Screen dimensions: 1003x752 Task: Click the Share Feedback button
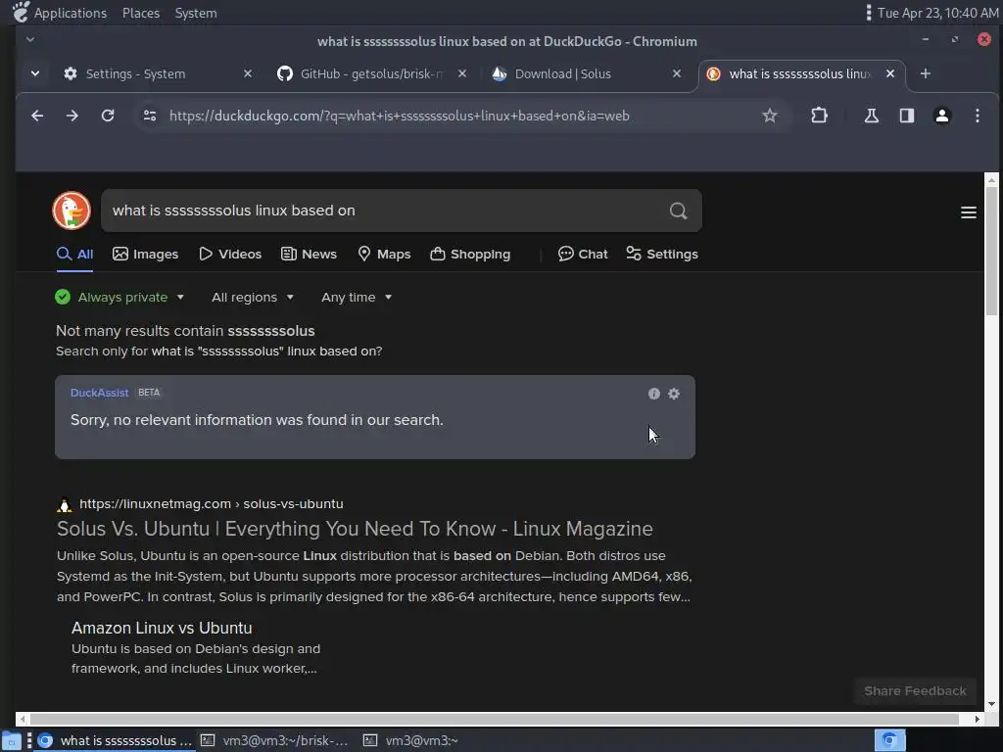coord(915,691)
